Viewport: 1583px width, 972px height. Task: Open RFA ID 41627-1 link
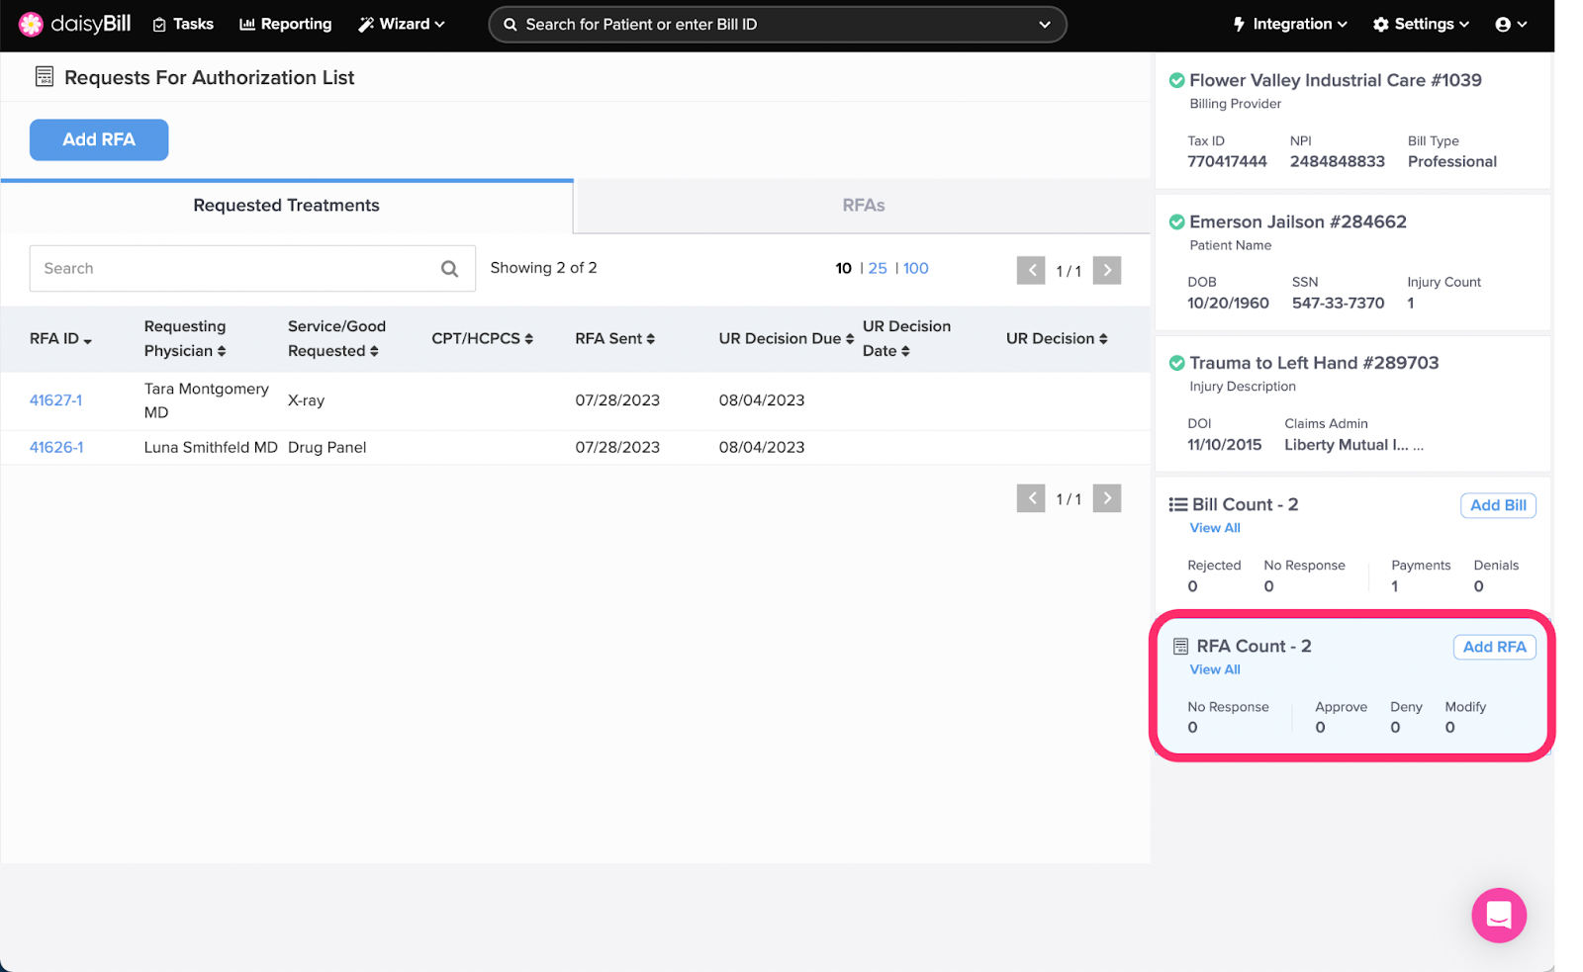click(56, 400)
